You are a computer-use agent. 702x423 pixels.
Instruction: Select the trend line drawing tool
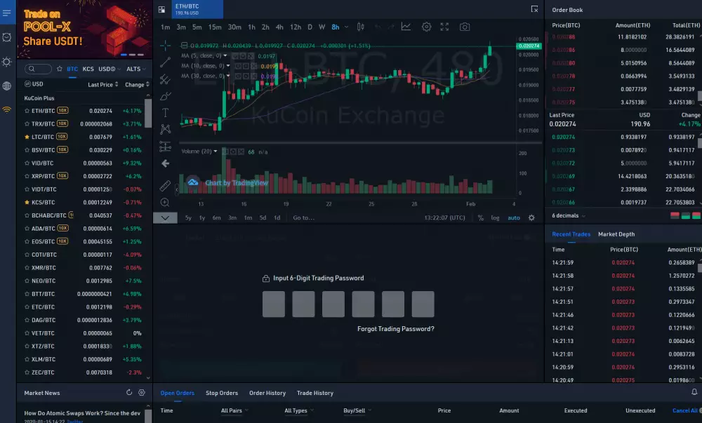click(165, 62)
